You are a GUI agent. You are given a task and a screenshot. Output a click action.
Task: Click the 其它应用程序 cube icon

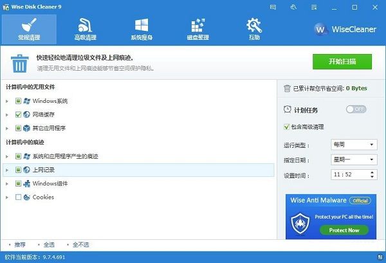tap(26, 128)
